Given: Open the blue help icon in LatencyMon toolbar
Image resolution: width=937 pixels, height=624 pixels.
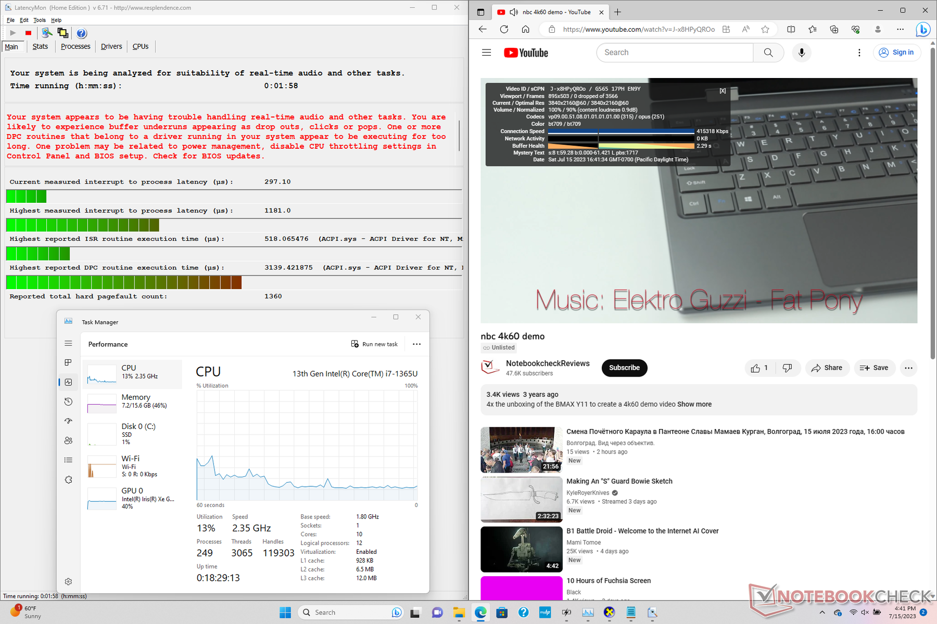Looking at the screenshot, I should tap(82, 33).
